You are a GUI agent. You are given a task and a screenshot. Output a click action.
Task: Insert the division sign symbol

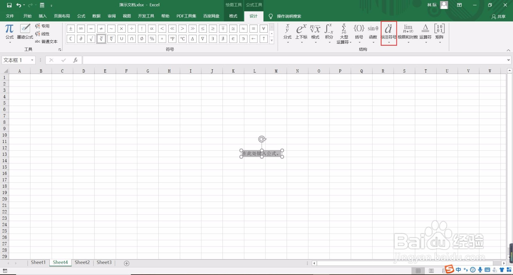131,29
